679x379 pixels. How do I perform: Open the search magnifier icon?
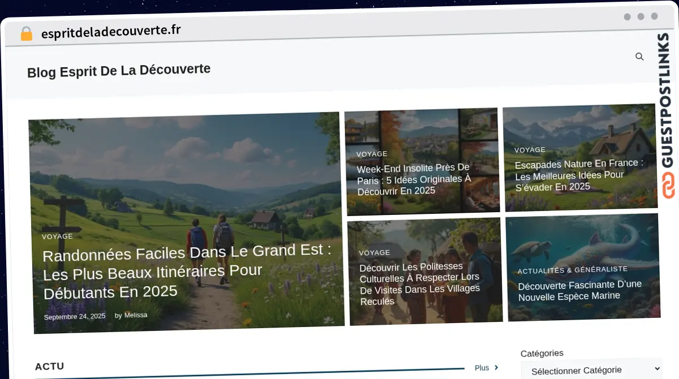click(x=639, y=57)
